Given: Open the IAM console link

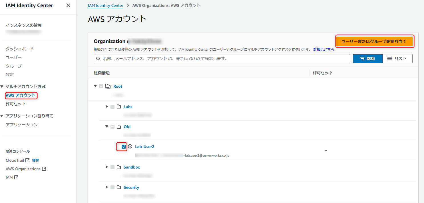Looking at the screenshot, I should [x=9, y=177].
